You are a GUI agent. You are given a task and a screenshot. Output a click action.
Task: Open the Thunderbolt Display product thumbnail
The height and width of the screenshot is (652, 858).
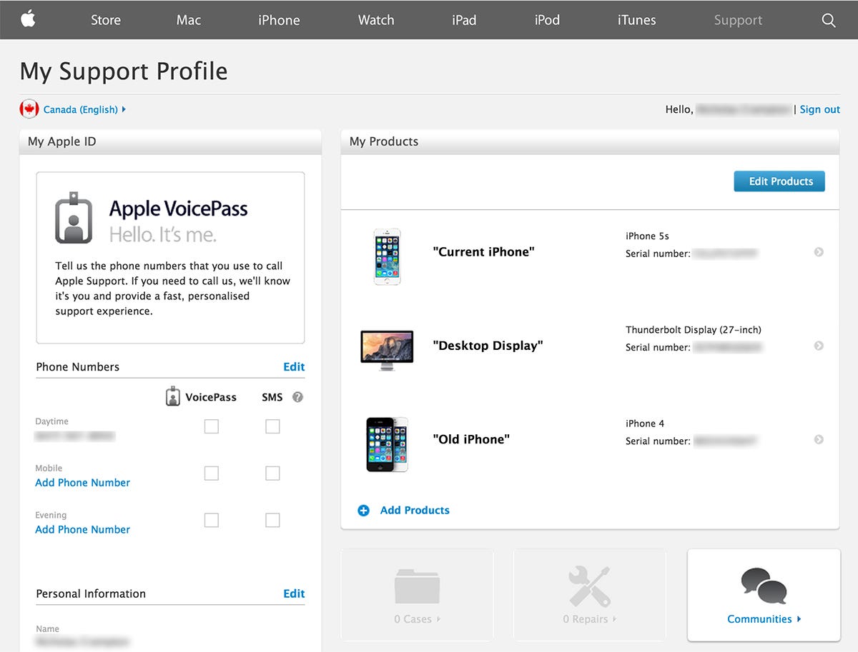pos(387,350)
